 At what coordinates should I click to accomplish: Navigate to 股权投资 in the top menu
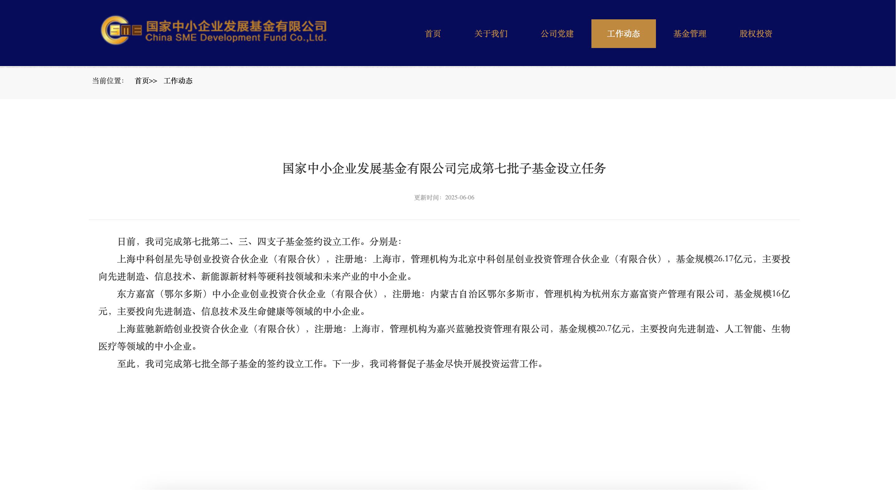[x=755, y=34]
